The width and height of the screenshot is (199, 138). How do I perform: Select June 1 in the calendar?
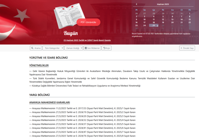tap(190, 13)
